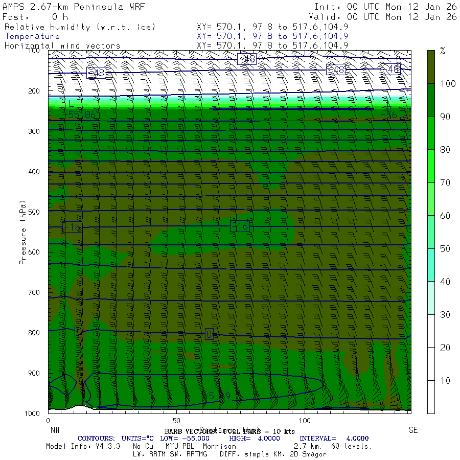
Task: Select the colorbar's 70 value label
Action: pos(445,183)
